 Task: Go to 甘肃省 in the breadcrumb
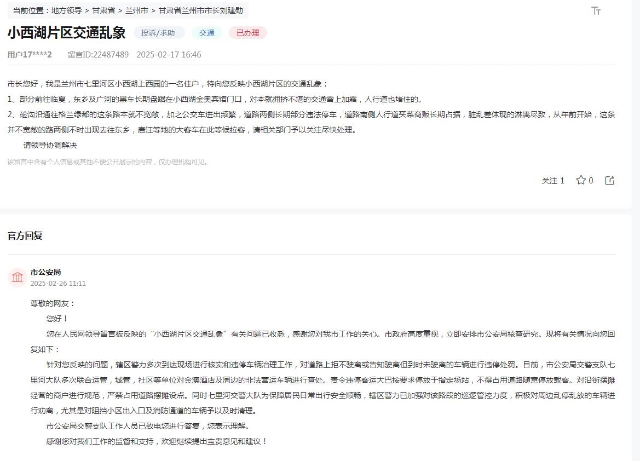point(103,10)
